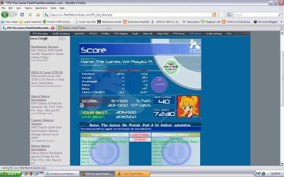This screenshot has height=177, width=284.
Task: Switch to AOL Instant Messenger taskbar item
Action: [134, 174]
